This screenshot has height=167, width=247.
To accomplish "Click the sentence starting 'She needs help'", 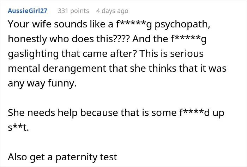I will click(x=116, y=113).
